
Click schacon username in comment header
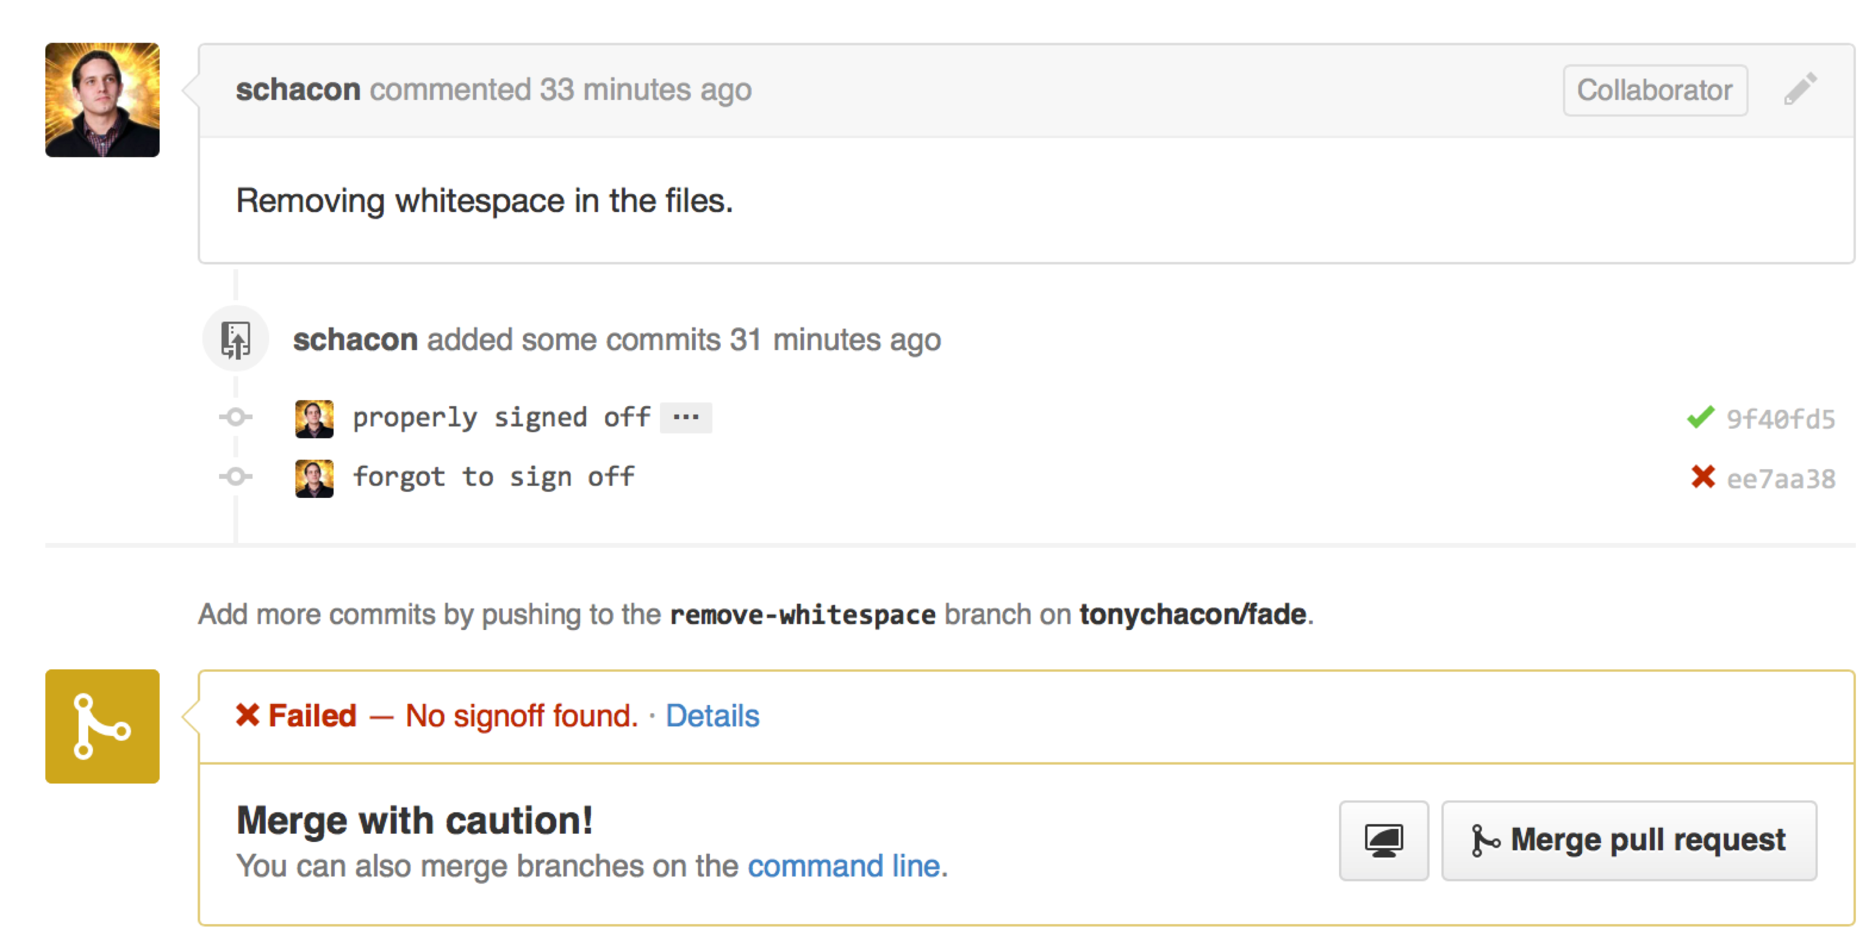tap(298, 89)
